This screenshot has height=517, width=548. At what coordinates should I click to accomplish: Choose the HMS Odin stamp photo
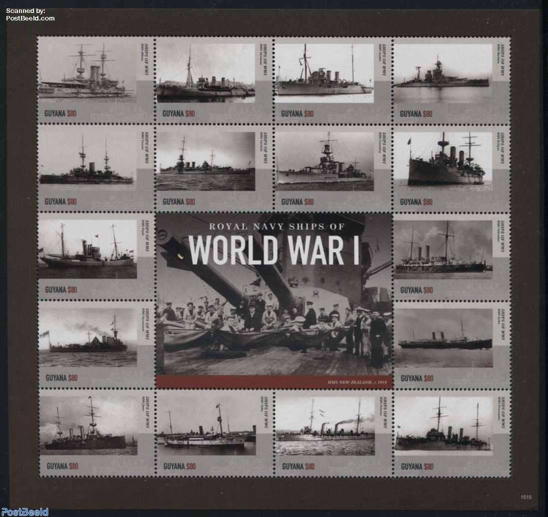point(207,426)
